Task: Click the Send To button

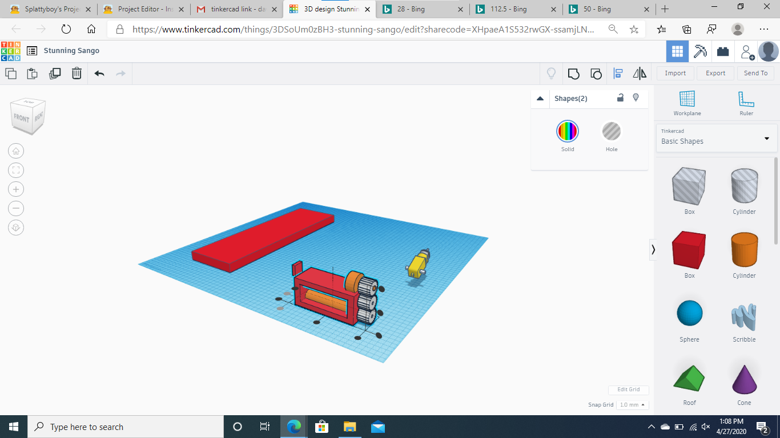Action: click(x=755, y=73)
